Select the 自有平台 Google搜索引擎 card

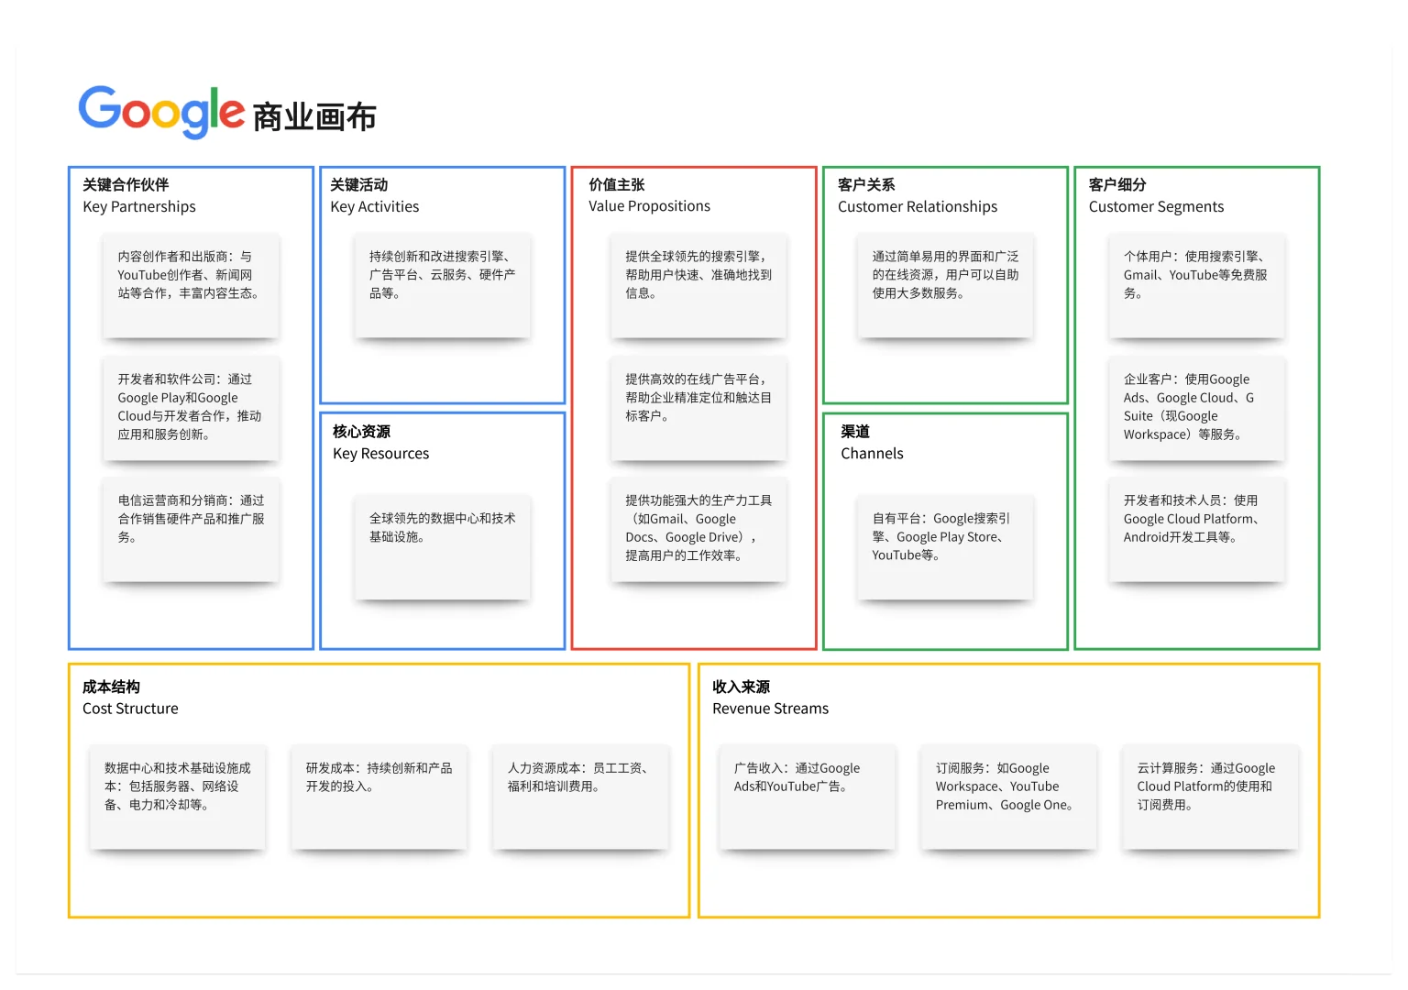[945, 548]
